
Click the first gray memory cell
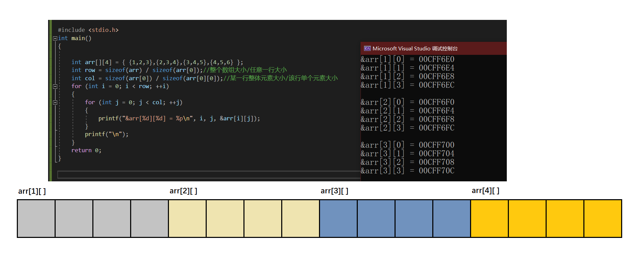[x=36, y=218]
